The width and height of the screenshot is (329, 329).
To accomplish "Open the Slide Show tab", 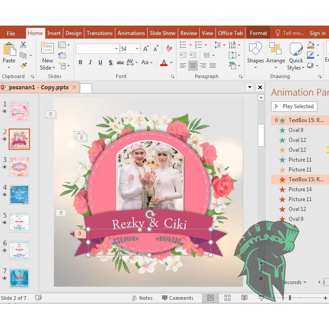I will 162,33.
